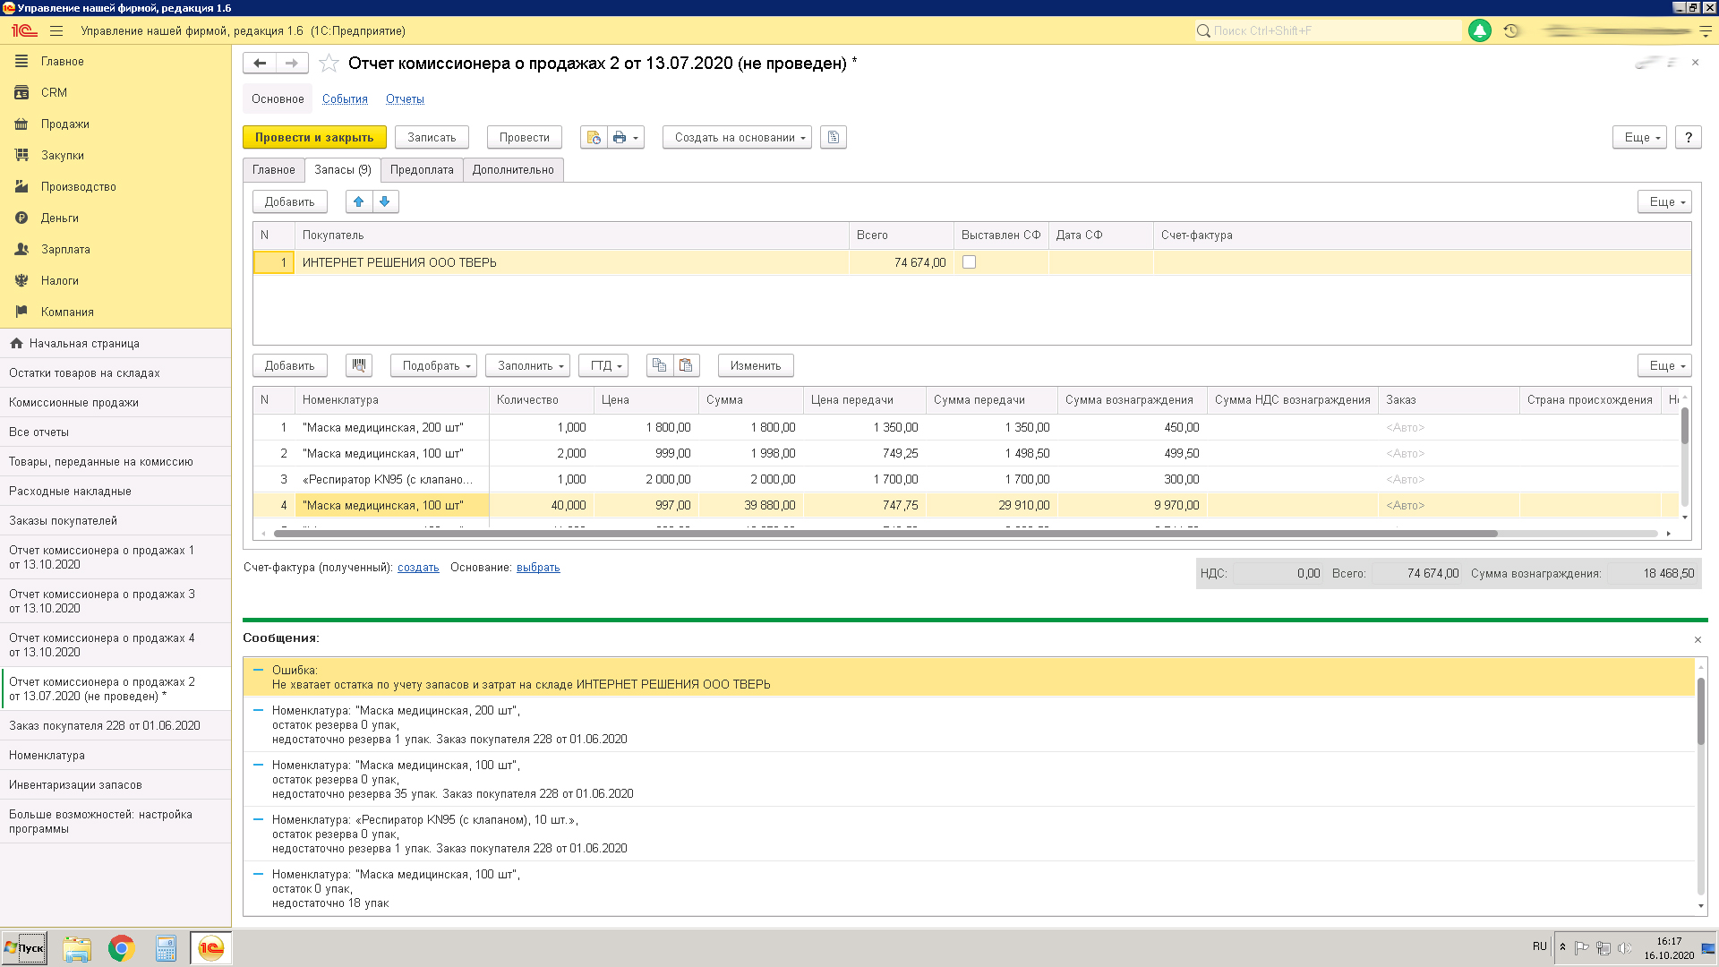The width and height of the screenshot is (1719, 967).
Task: Click the создать invoice link
Action: [418, 568]
